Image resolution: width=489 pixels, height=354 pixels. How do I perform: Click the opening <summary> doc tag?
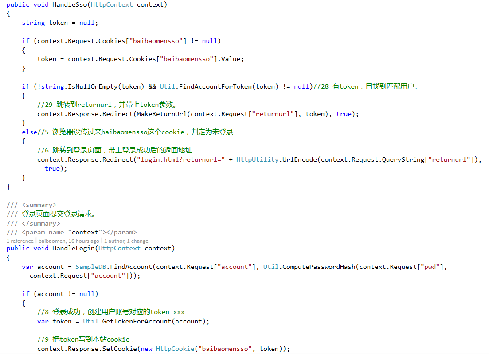pyautogui.click(x=39, y=205)
